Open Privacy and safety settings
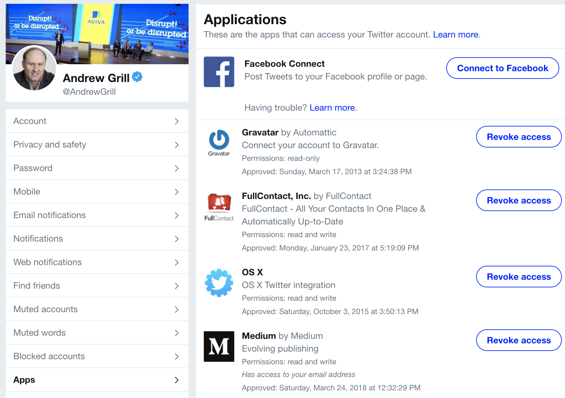The width and height of the screenshot is (565, 398). (x=50, y=145)
